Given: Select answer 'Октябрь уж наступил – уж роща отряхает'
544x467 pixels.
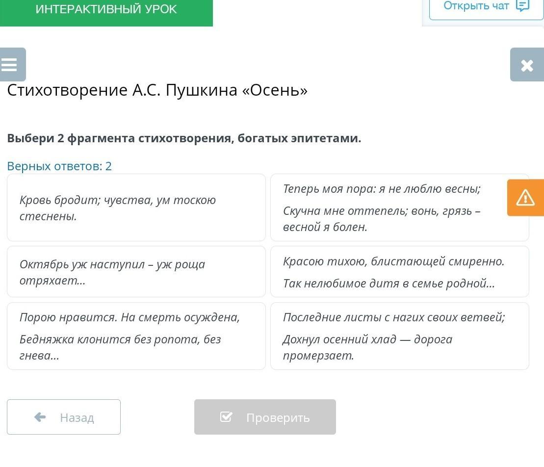Looking at the screenshot, I should click(x=136, y=272).
